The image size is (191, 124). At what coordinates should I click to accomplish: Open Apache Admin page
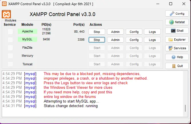click(115, 32)
